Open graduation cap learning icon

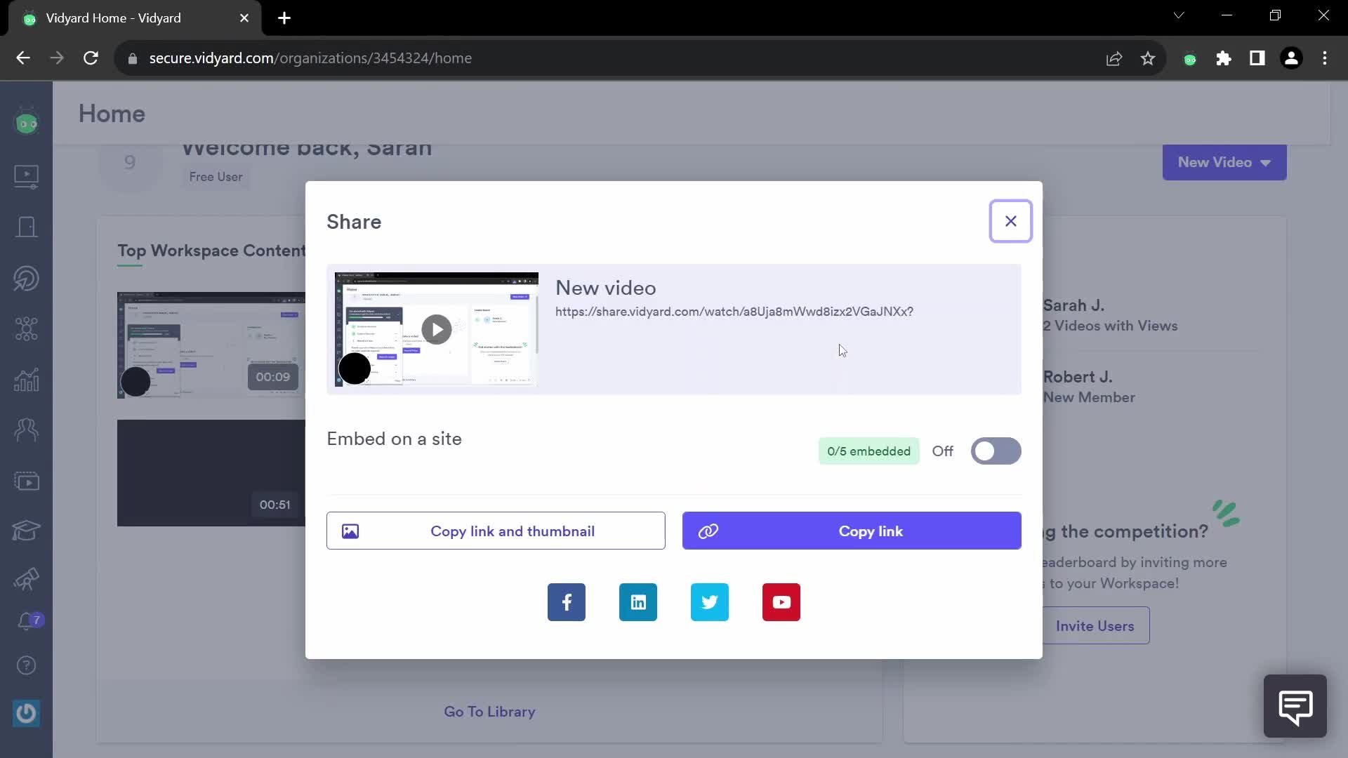(27, 530)
